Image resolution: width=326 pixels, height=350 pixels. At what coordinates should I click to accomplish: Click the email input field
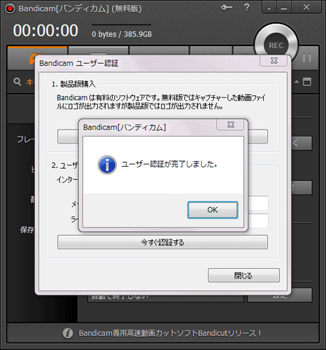[258, 203]
